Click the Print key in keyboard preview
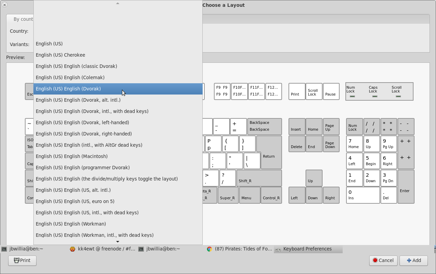436x274 pixels. pos(297,91)
